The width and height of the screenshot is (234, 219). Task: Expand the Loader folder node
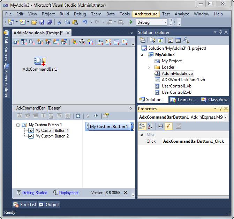[x=149, y=68]
